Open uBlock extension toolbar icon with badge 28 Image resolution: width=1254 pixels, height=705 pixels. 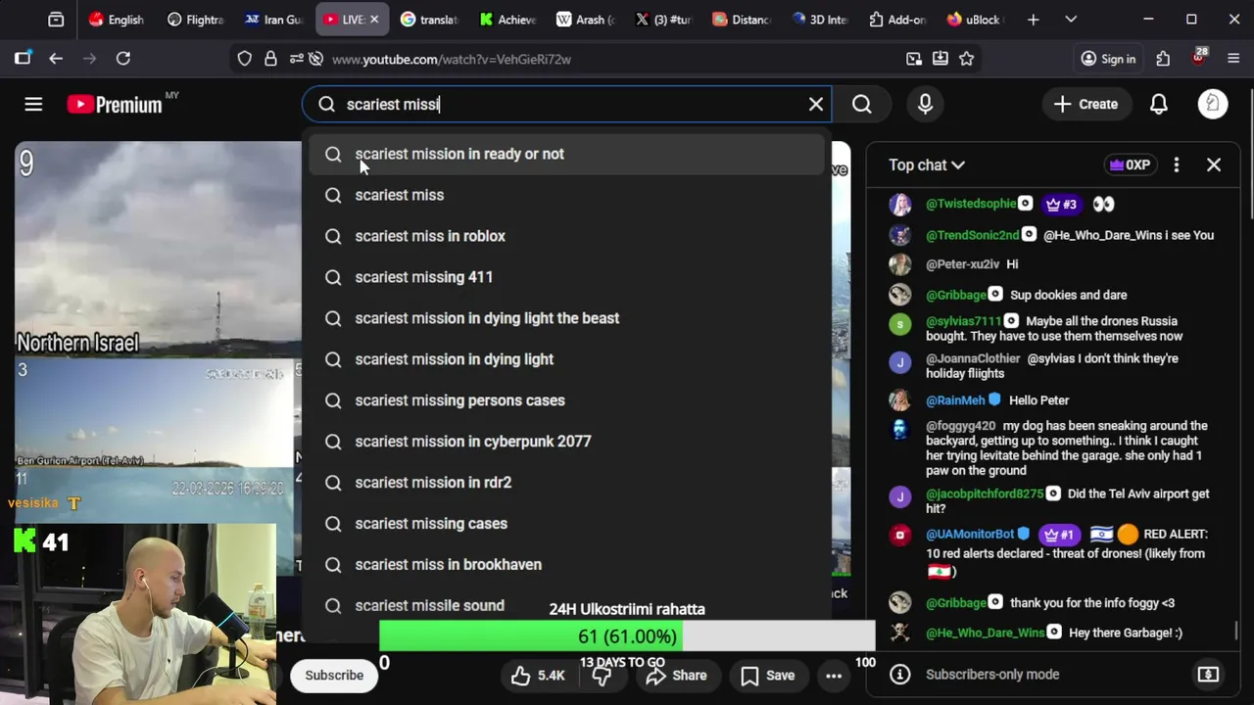point(1198,57)
